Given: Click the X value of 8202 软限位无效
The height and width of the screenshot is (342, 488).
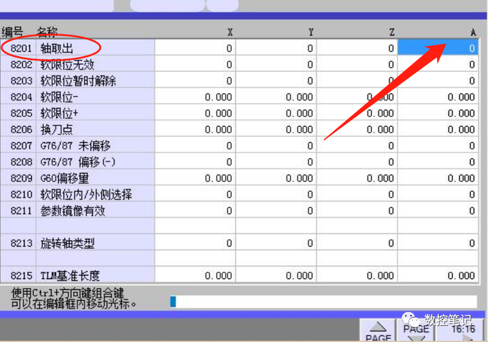Looking at the screenshot, I should pos(195,64).
